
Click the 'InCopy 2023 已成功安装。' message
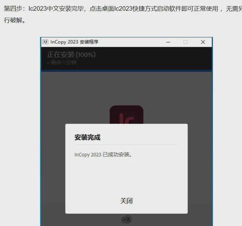[103, 155]
